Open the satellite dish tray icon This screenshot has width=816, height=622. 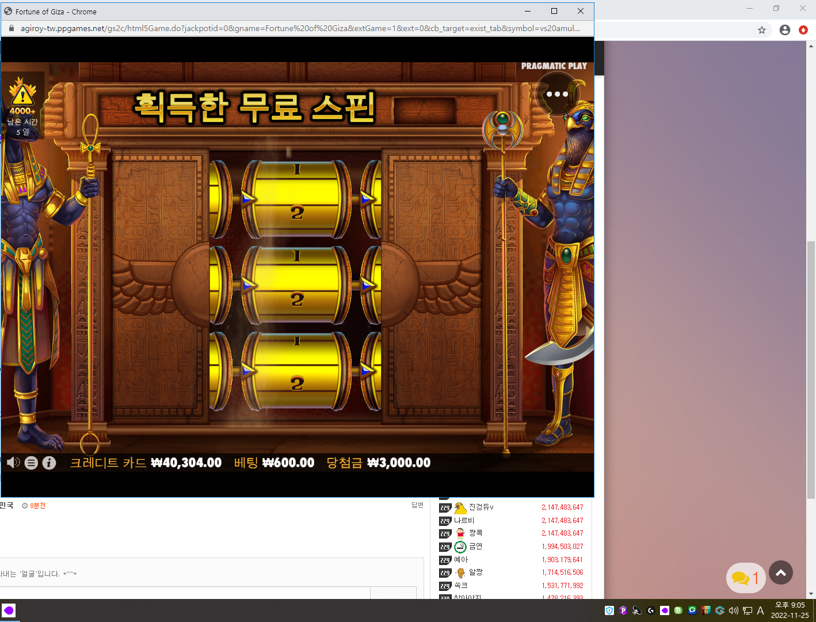pos(637,610)
